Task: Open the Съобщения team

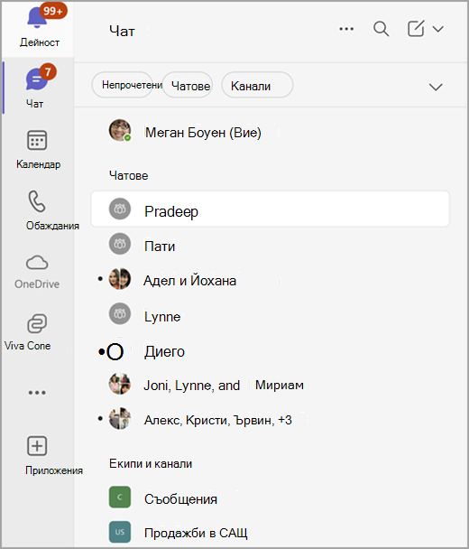Action: click(270, 498)
